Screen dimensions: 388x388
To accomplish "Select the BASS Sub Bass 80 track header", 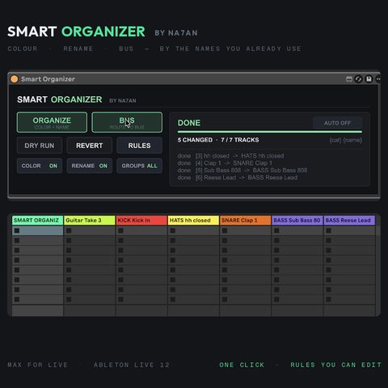I will [297, 220].
